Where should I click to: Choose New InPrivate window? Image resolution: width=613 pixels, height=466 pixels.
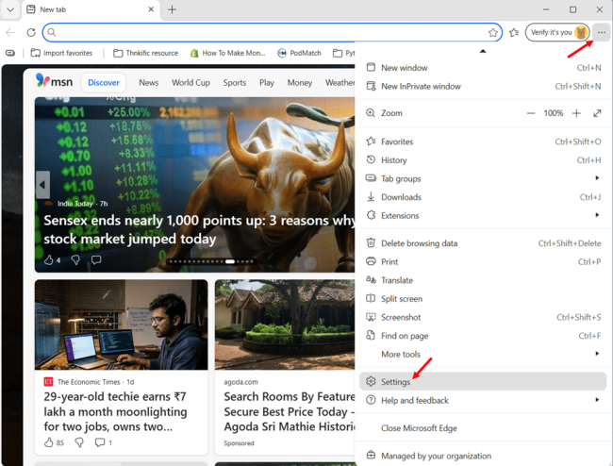483,86
